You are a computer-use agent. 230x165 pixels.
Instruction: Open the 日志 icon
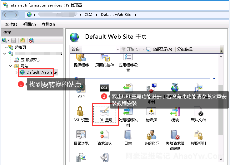point(128,136)
